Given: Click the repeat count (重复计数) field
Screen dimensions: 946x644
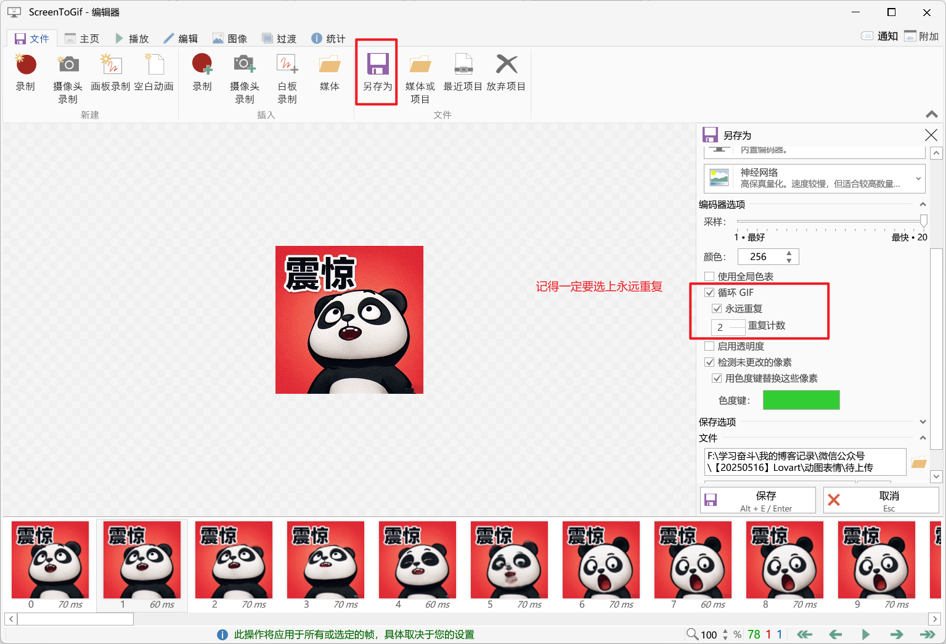Looking at the screenshot, I should [x=728, y=327].
